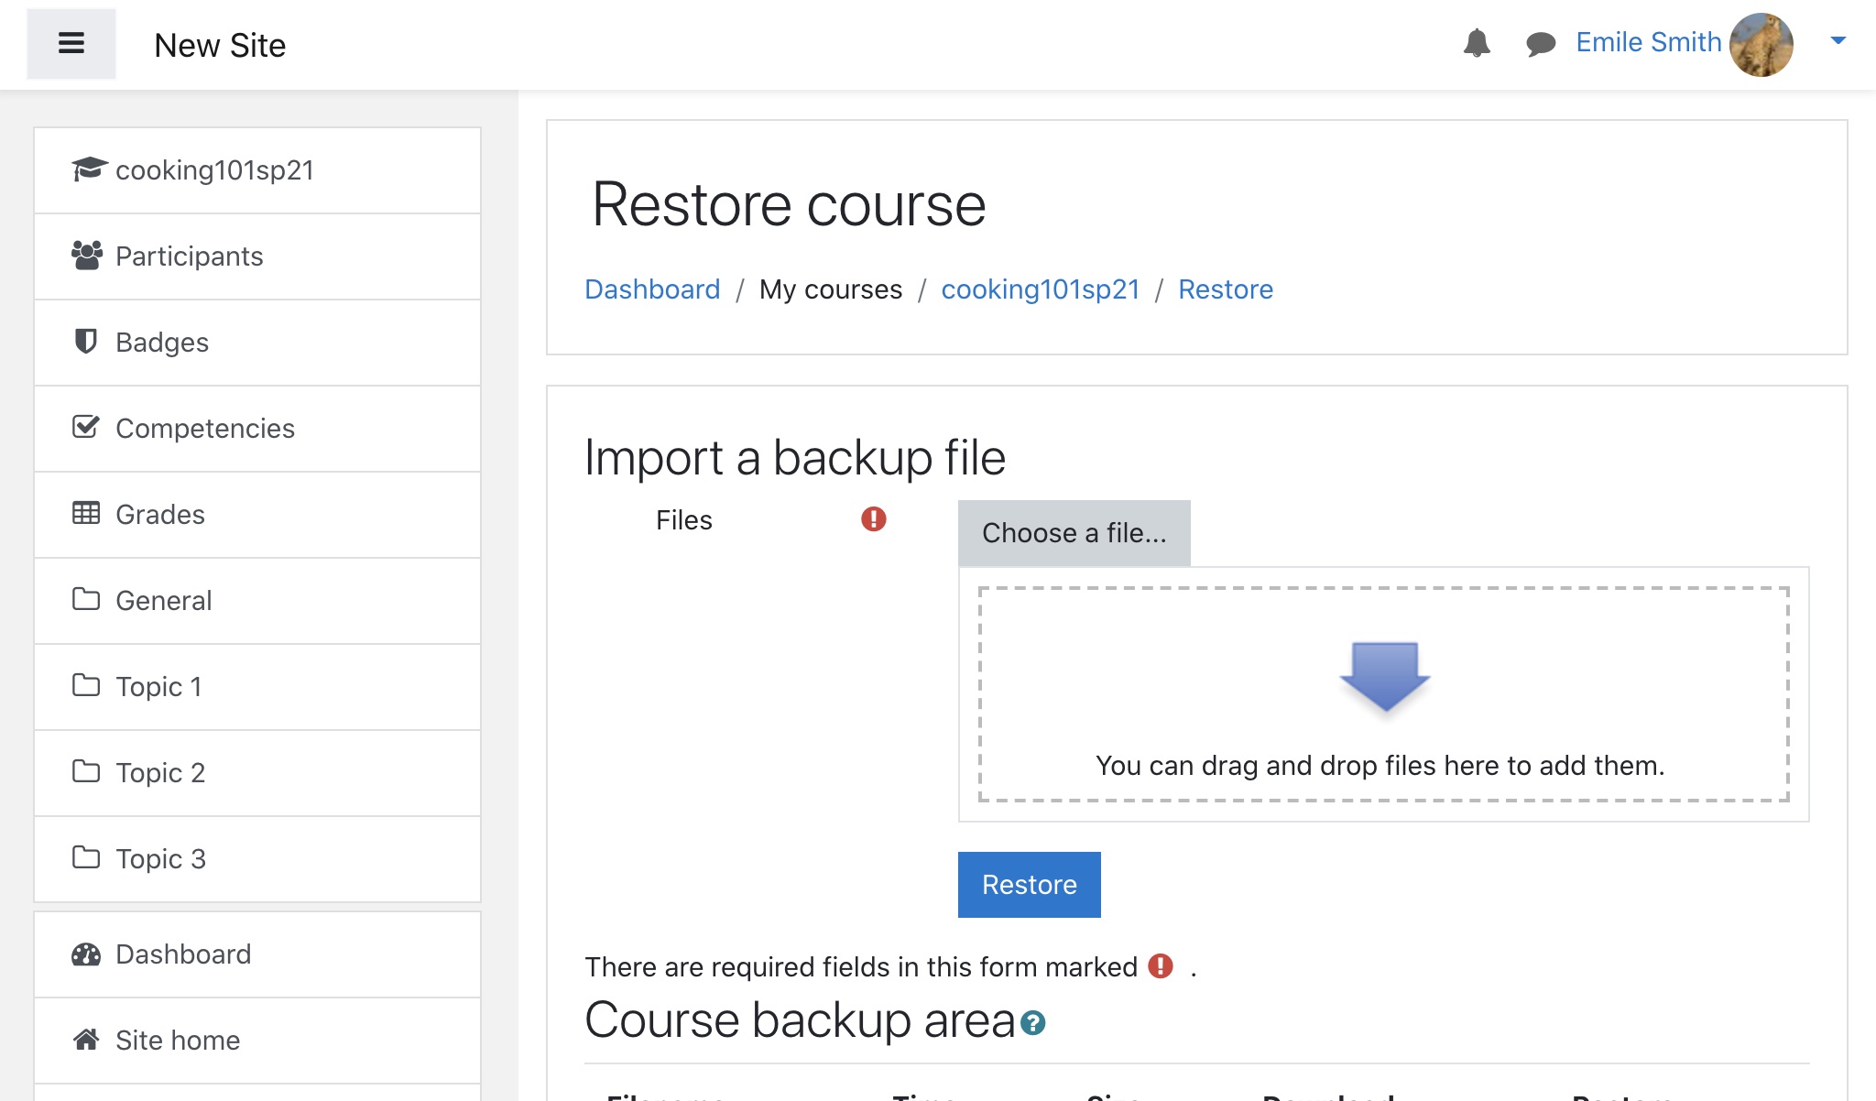Click the Dashboard gauge icon in sidebar
This screenshot has height=1101, width=1876.
tap(85, 954)
